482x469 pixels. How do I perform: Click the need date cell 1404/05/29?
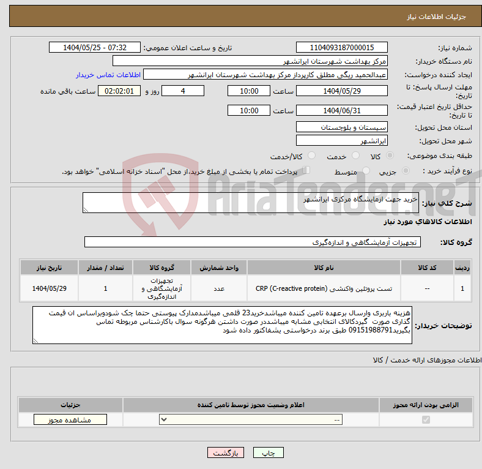point(49,288)
